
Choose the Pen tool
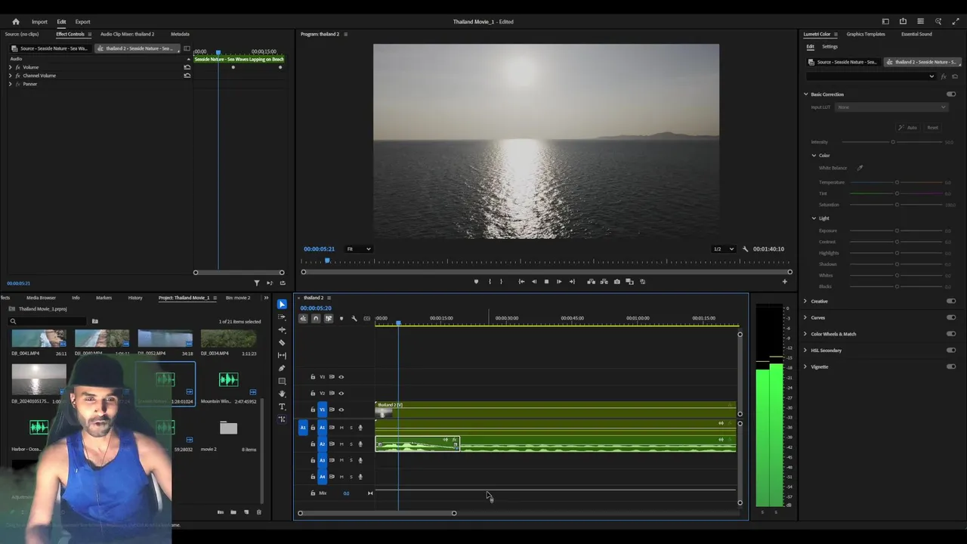(282, 368)
